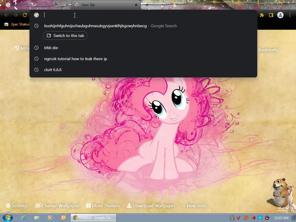Open the 2pac Shakur bookmark
Screen dimensions: 296x222
tap(17, 24)
